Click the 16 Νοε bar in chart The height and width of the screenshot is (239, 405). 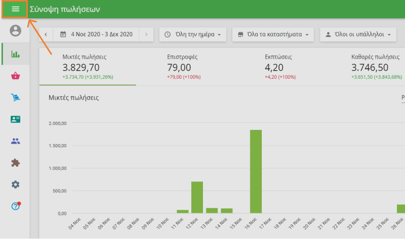point(256,172)
